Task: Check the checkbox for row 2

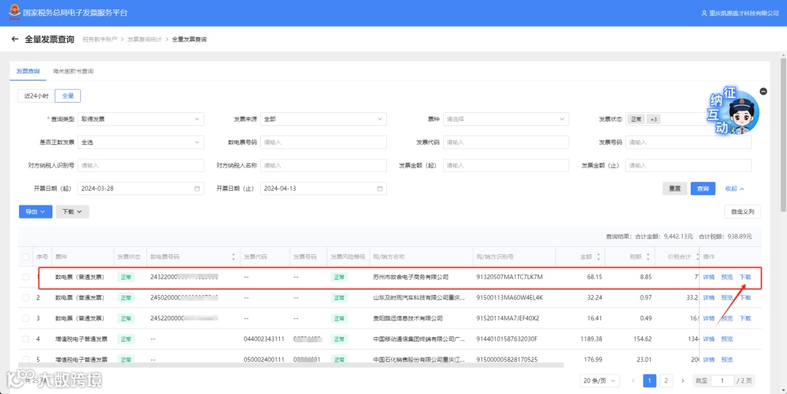Action: pos(26,298)
